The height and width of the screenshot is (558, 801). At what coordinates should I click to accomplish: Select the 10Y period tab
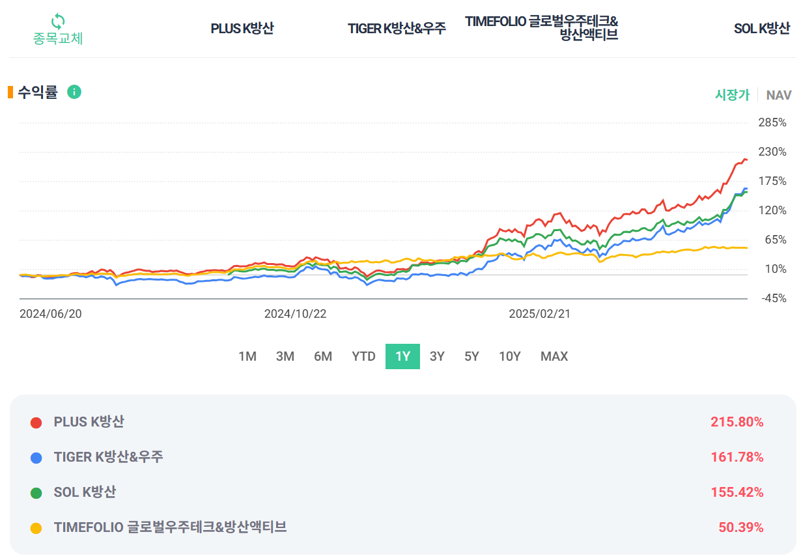(510, 356)
